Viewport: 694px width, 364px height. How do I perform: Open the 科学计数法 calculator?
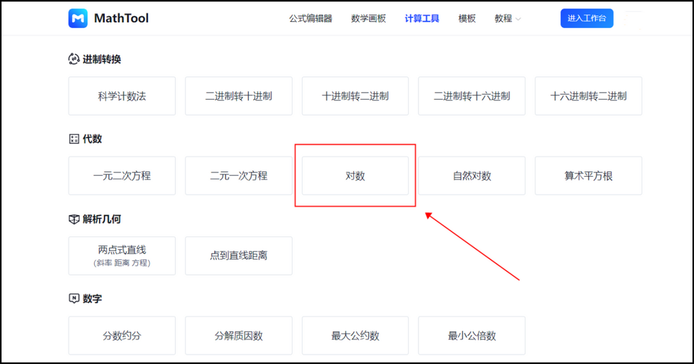coord(122,96)
